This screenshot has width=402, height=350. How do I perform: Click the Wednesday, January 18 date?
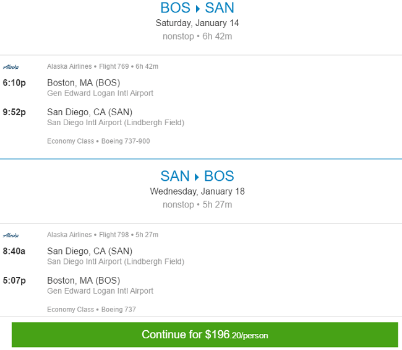[197, 191]
